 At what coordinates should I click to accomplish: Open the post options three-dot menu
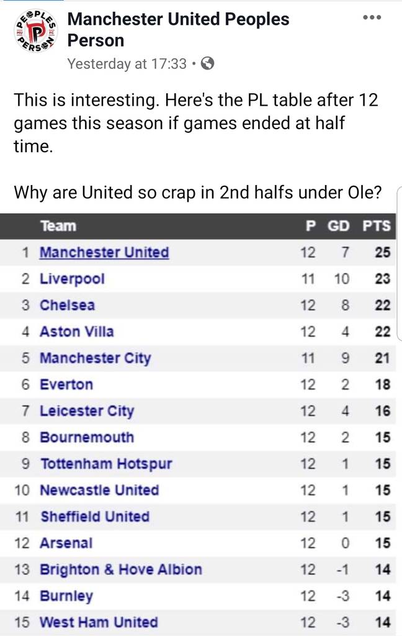(x=372, y=17)
